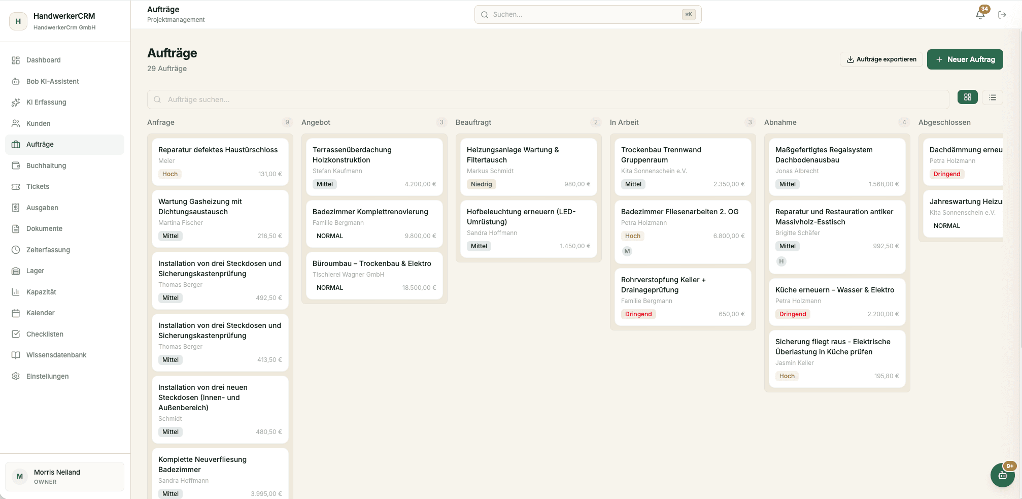Open the Buchhaltung wallet icon
The width and height of the screenshot is (1022, 499).
pos(16,165)
